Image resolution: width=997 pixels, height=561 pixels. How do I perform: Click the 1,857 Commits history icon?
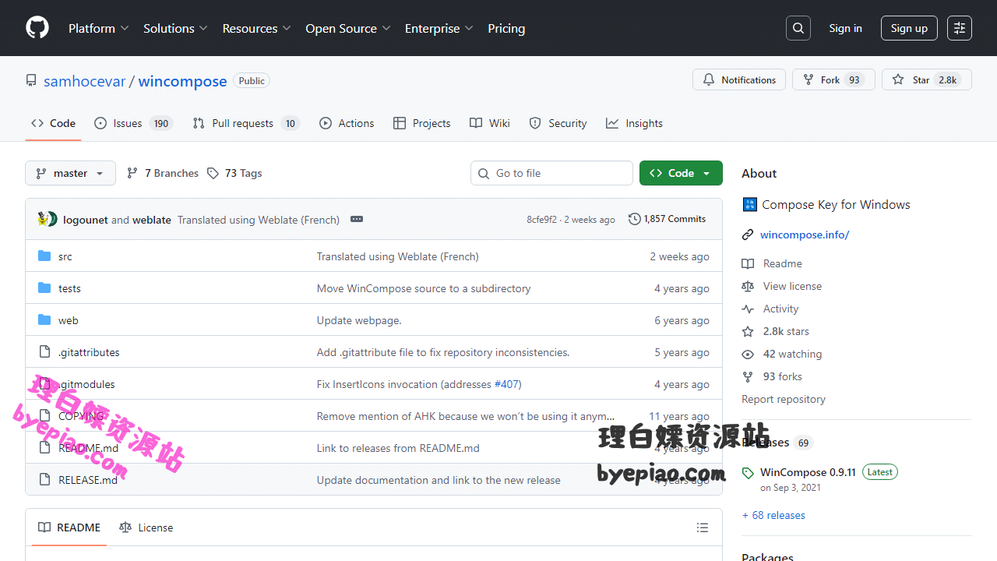coord(635,219)
